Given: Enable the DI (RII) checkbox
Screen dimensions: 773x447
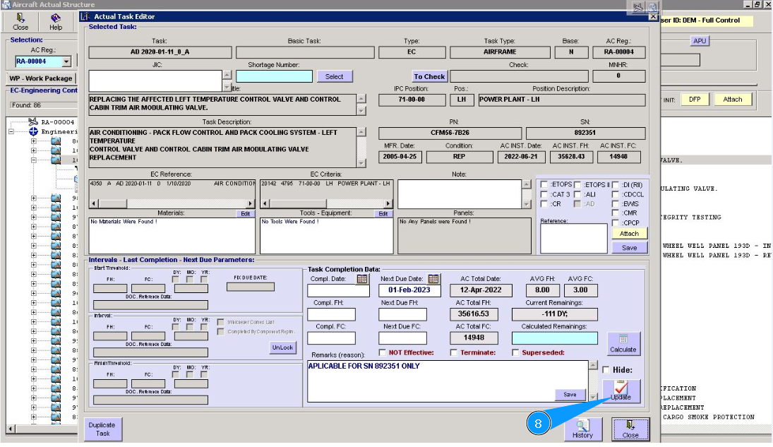Looking at the screenshot, I should click(616, 184).
